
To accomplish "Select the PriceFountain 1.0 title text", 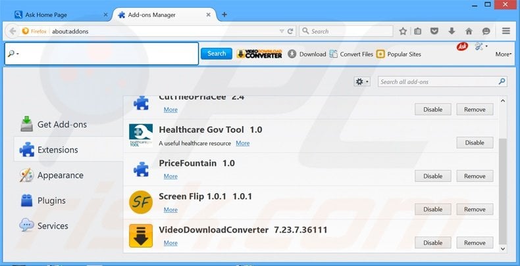I will coord(197,163).
